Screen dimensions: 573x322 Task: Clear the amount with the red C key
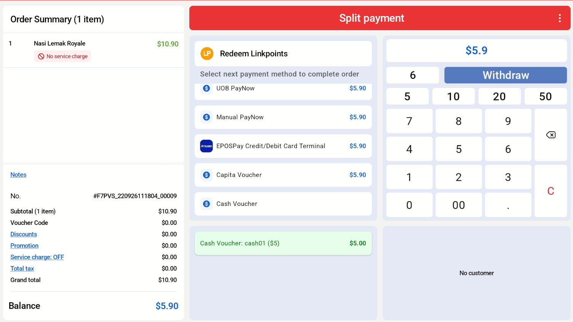pos(551,191)
